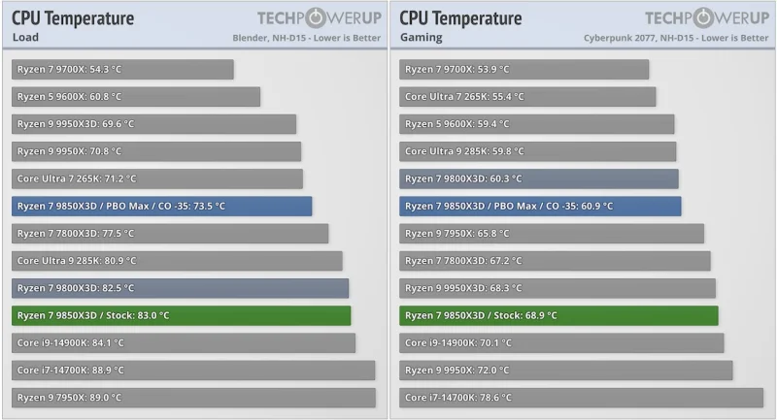777x420 pixels.
Task: Select the Ryzen 9 7950X 89.0 °C bar
Action: point(193,397)
